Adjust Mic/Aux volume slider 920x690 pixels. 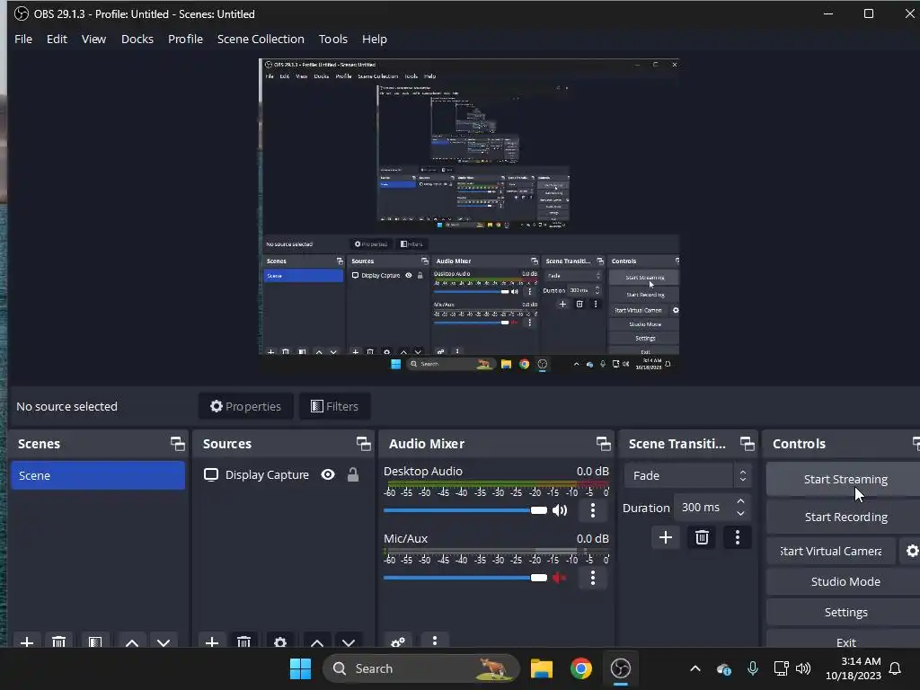465,578
